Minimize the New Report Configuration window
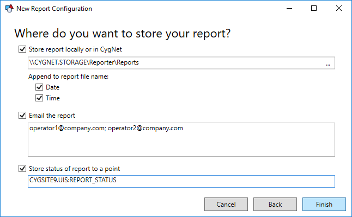Viewport: 352px width, 217px height. [289, 9]
